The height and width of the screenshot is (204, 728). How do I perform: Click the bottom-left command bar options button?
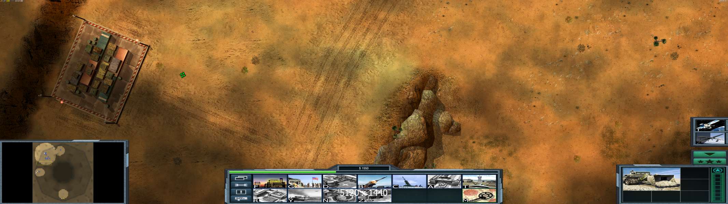(x=241, y=199)
